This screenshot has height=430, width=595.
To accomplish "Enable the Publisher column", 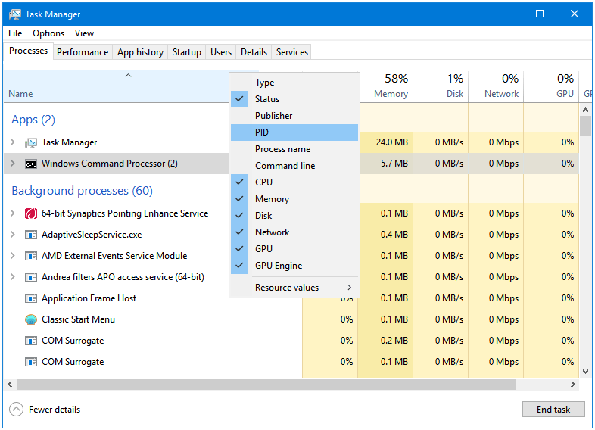I will [294, 116].
